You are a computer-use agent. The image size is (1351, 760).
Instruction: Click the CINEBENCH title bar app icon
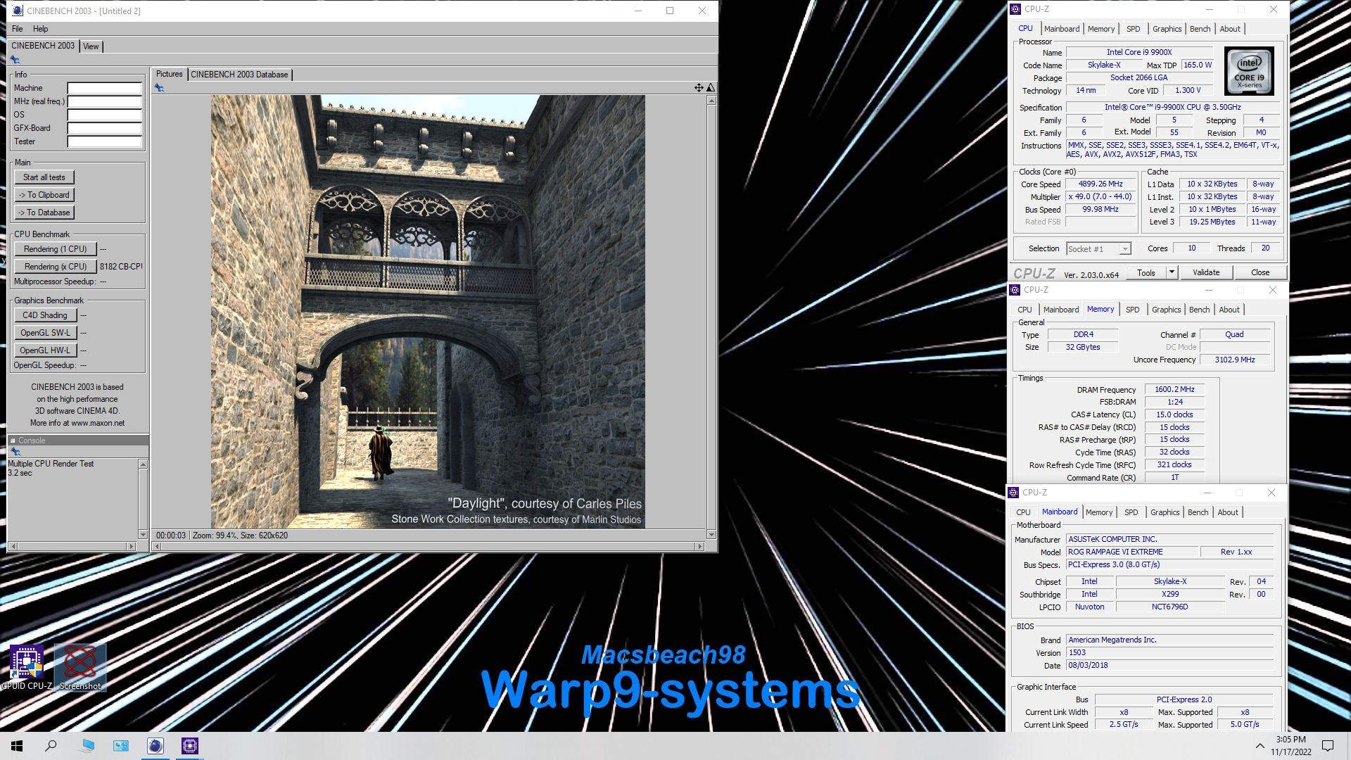18,11
